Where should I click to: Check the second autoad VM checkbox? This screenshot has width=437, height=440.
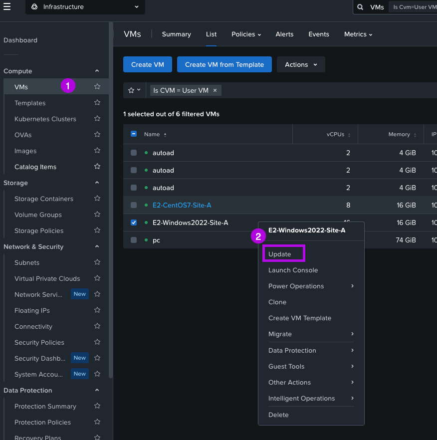pyautogui.click(x=134, y=170)
